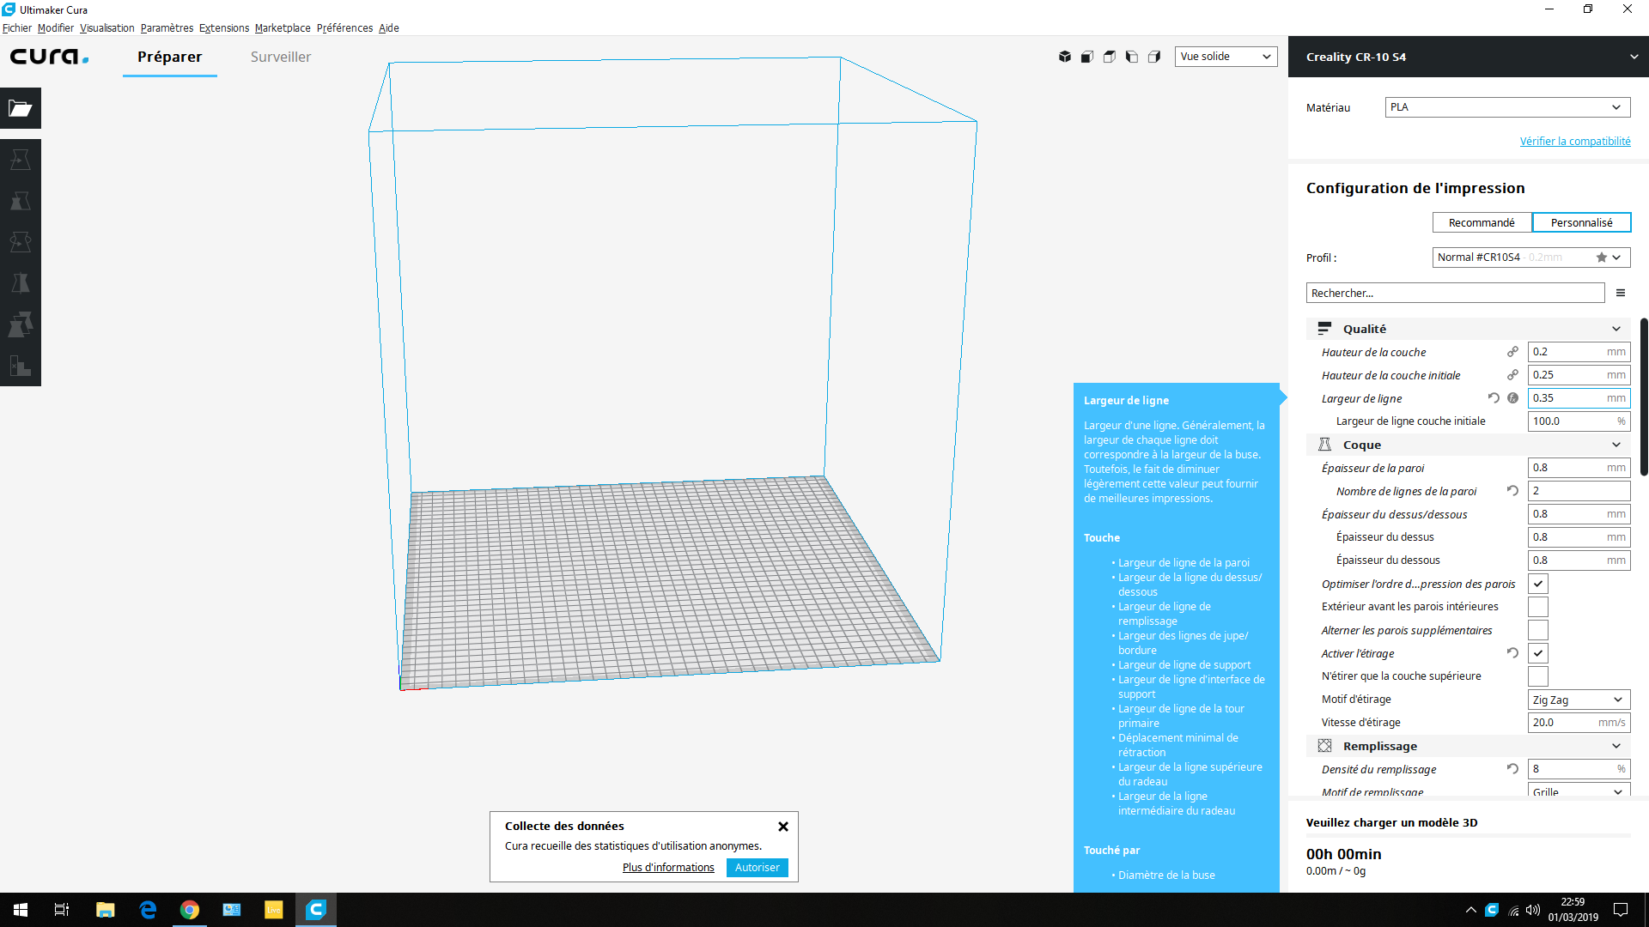Enable Extérieur avant les parois intérieures
1649x927 pixels.
coord(1538,607)
